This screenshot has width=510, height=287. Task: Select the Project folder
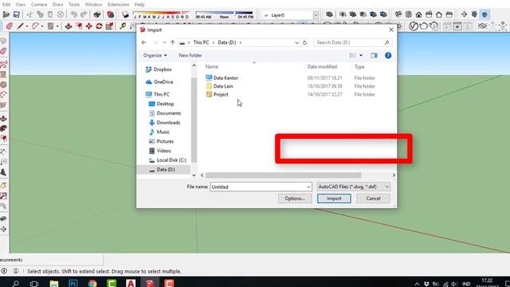pos(221,94)
